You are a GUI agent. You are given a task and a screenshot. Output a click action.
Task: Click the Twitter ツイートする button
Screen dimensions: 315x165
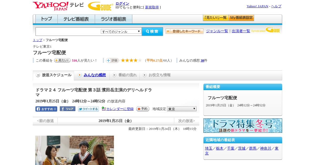tap(88, 109)
